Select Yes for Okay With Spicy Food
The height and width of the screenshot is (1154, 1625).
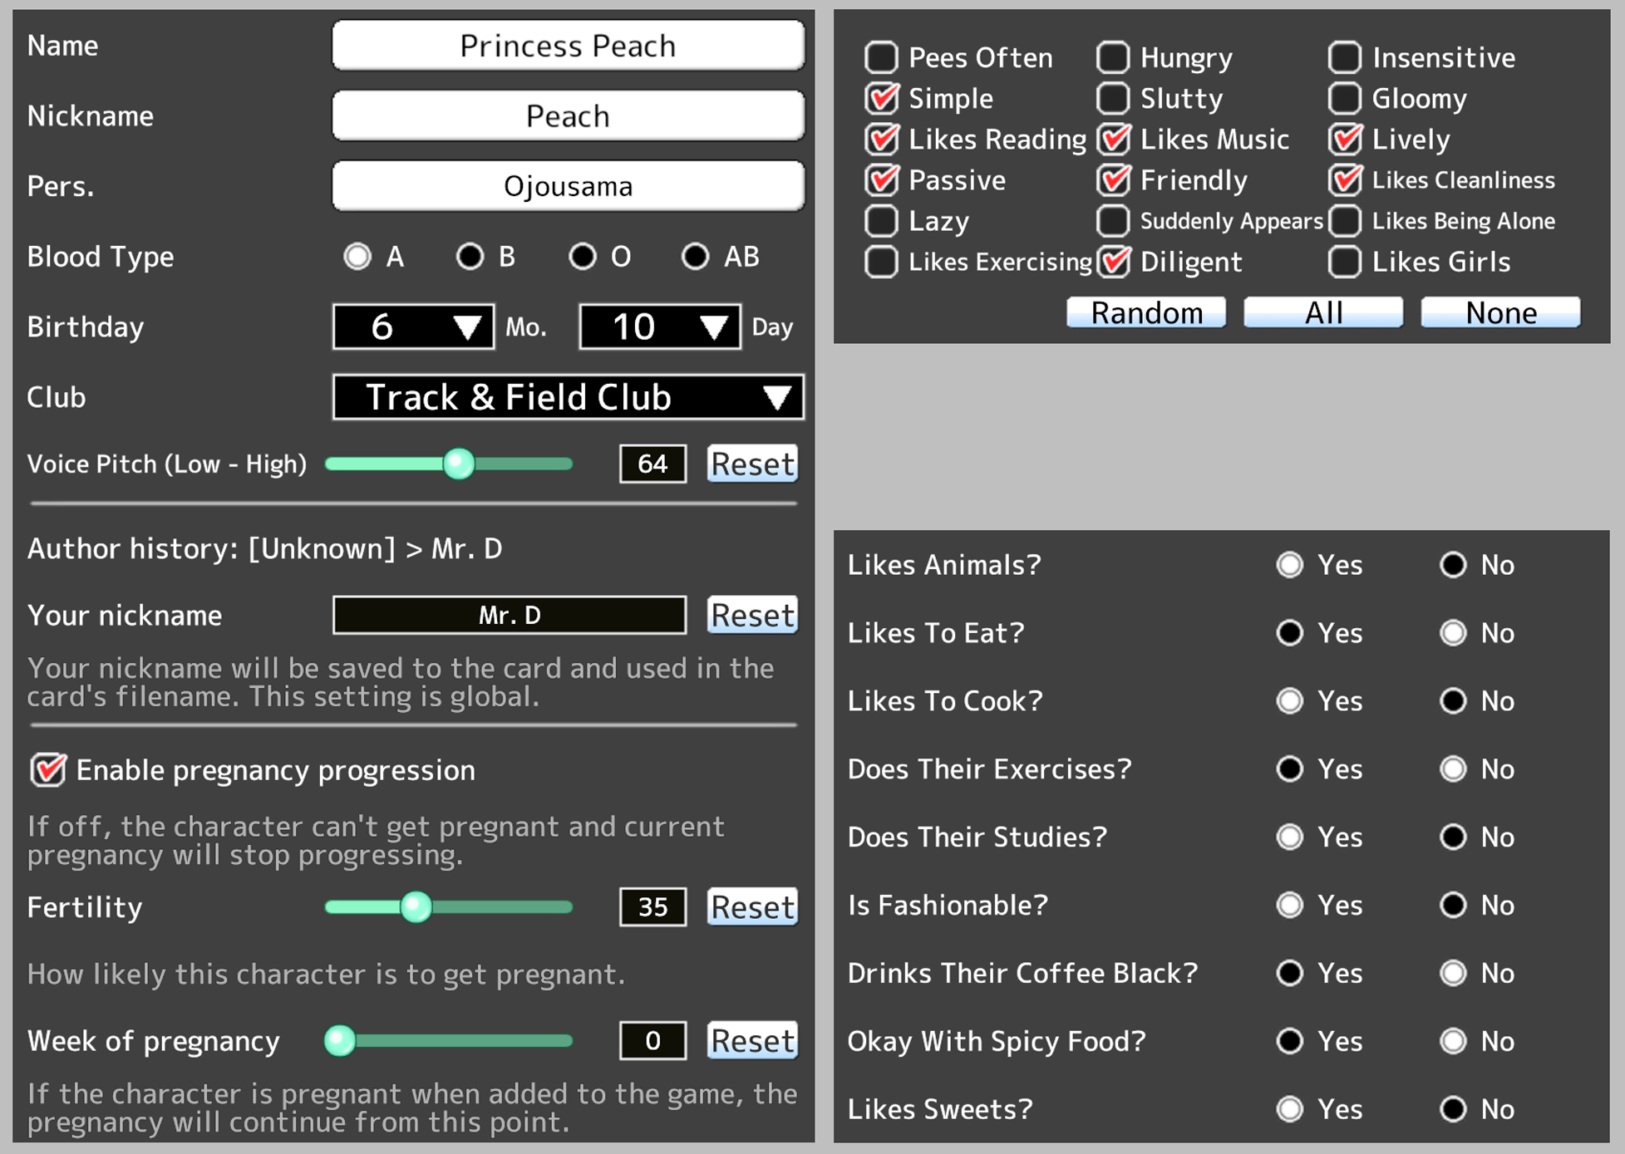1290,1041
